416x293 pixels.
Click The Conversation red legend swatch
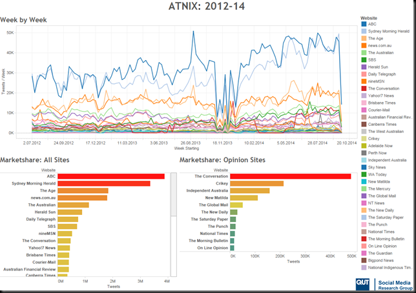pyautogui.click(x=364, y=88)
